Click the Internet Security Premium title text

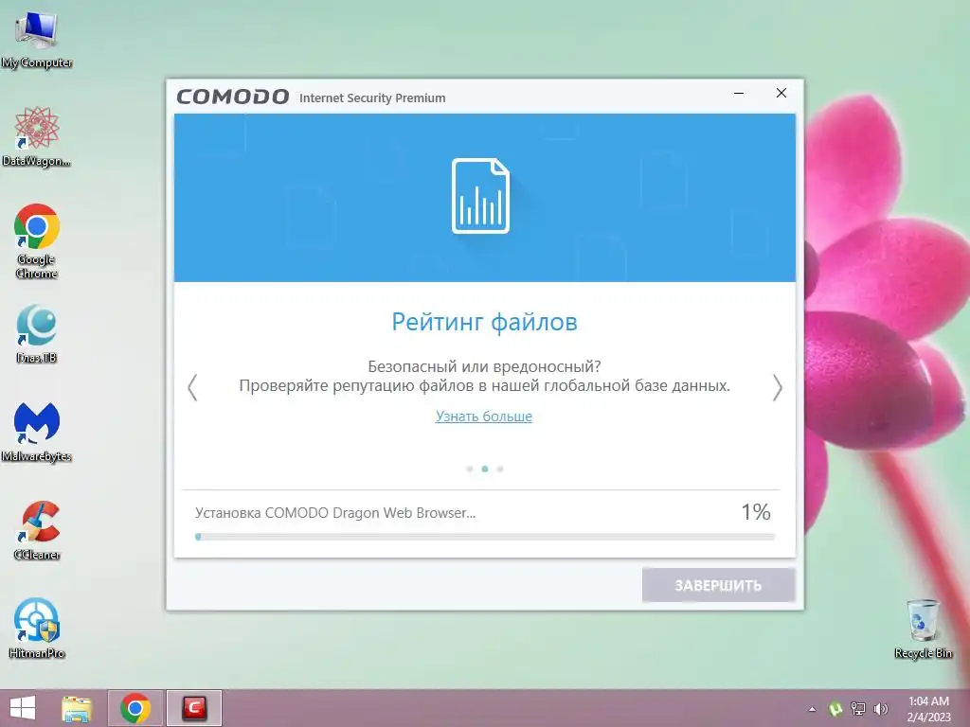click(x=372, y=98)
